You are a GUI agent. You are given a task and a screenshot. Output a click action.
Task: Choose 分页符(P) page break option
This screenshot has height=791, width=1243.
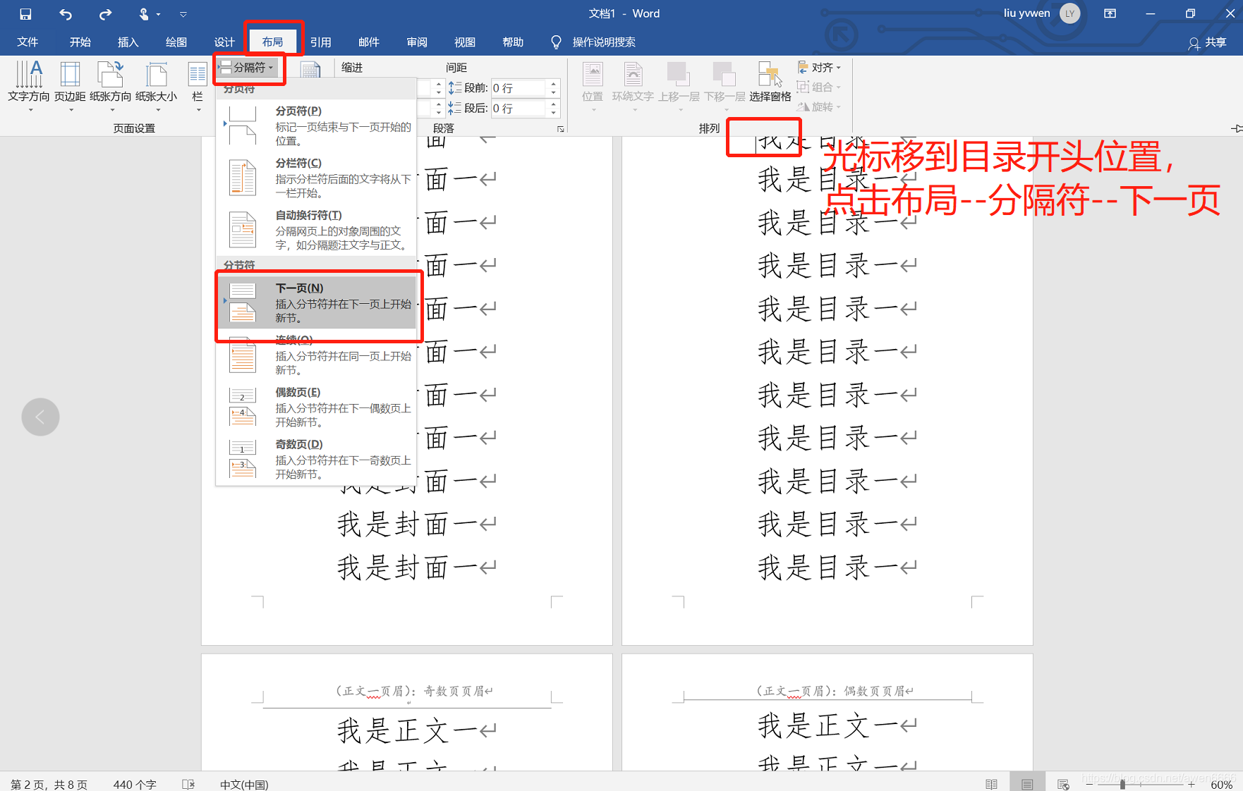(317, 125)
